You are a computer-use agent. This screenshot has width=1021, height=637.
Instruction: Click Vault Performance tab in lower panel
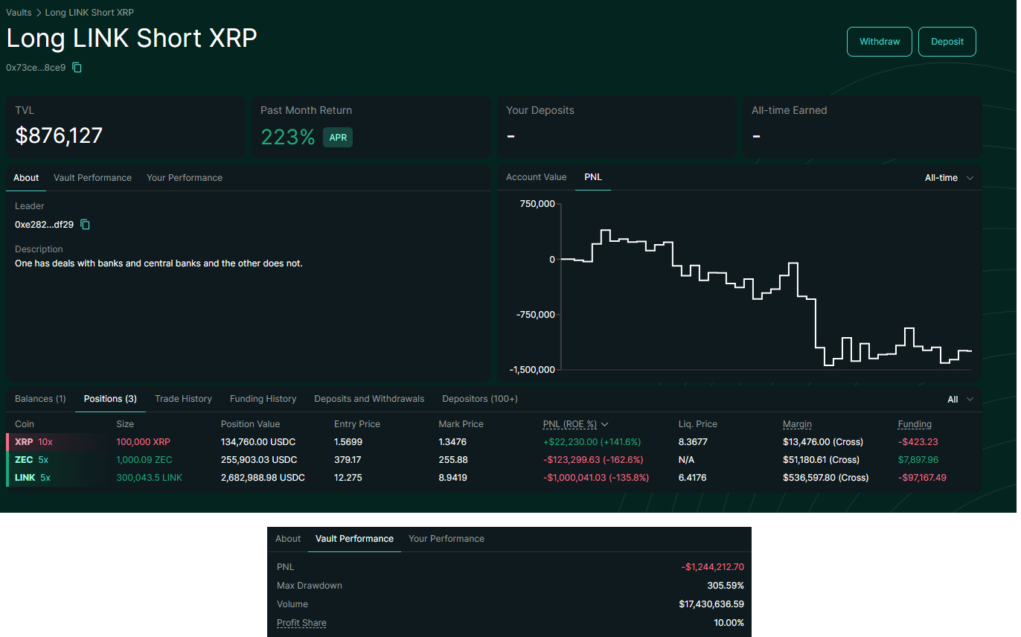coord(354,539)
